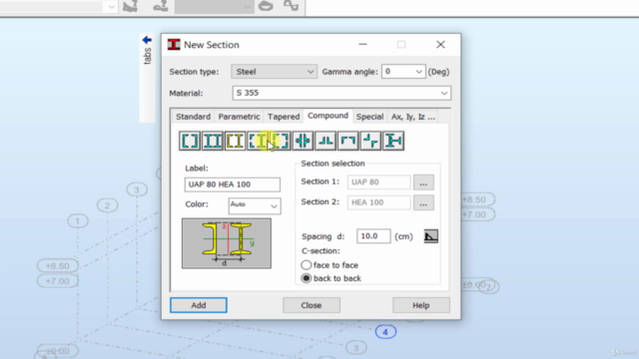Select C plus I-section compound icon

click(235, 141)
